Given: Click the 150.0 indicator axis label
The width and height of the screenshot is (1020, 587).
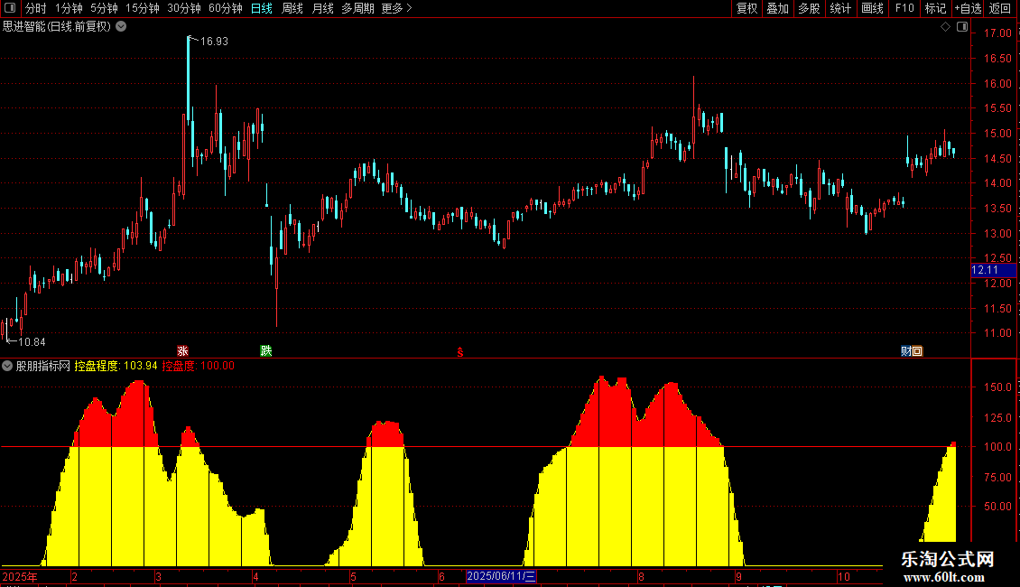Looking at the screenshot, I should (x=997, y=387).
